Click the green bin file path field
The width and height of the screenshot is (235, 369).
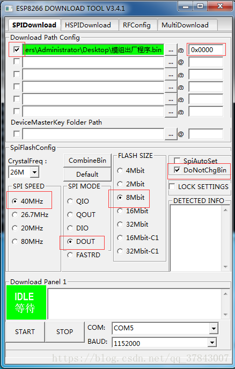[93, 50]
